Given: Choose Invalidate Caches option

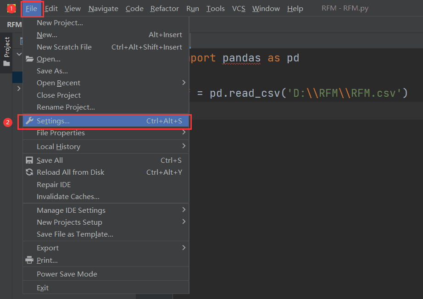Looking at the screenshot, I should (x=68, y=196).
